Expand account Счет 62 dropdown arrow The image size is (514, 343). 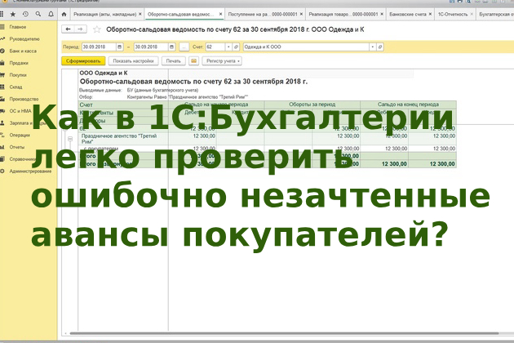[228, 47]
